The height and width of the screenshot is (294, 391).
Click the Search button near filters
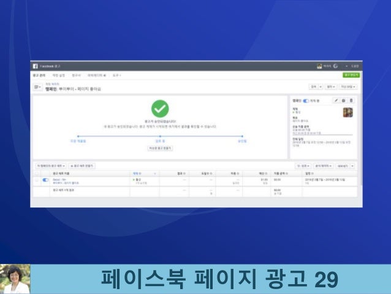(x=313, y=87)
